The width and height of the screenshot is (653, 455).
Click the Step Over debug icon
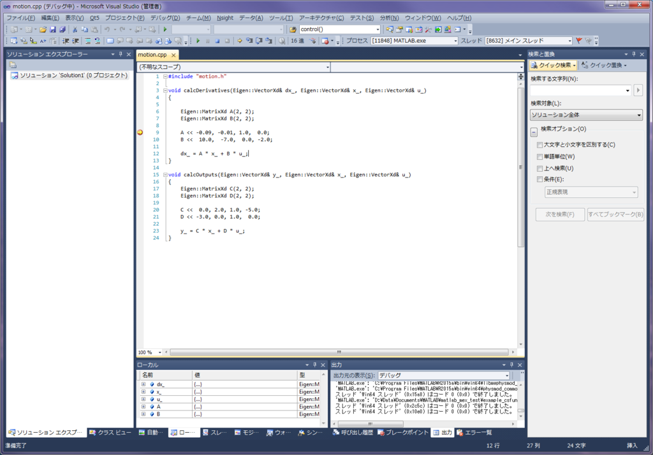259,41
